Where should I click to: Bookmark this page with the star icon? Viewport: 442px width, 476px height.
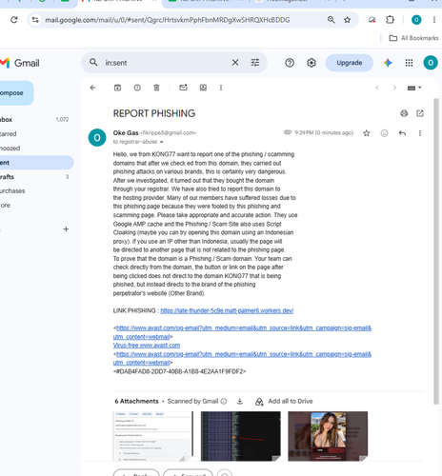[347, 20]
